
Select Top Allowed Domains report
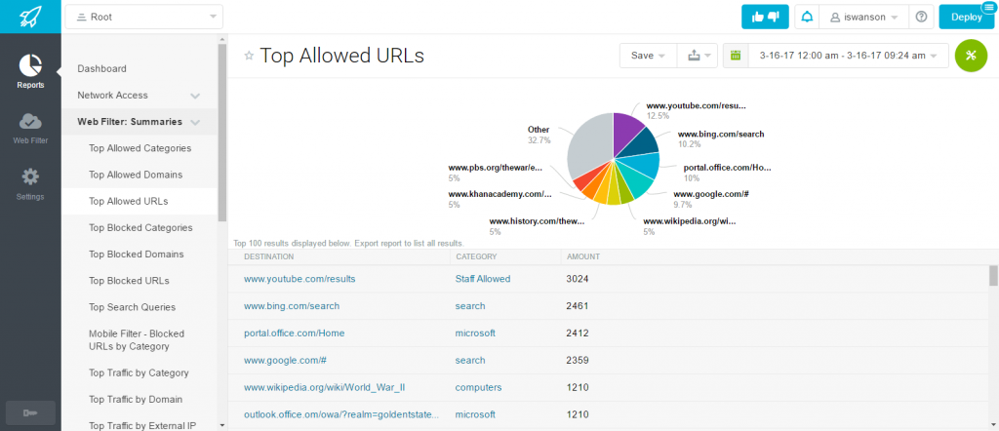[x=136, y=176]
